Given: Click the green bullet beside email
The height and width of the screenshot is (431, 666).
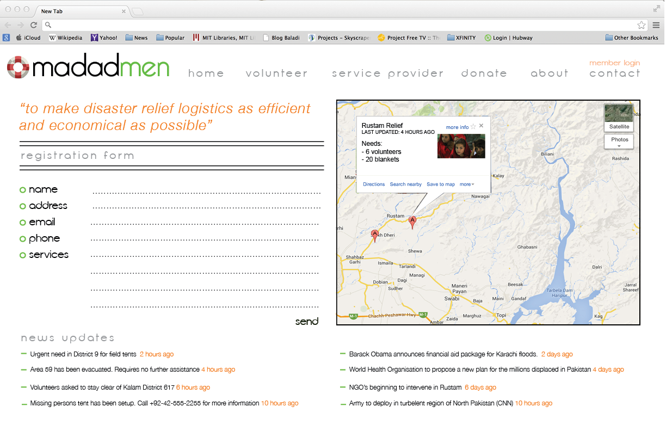Looking at the screenshot, I should coord(23,223).
